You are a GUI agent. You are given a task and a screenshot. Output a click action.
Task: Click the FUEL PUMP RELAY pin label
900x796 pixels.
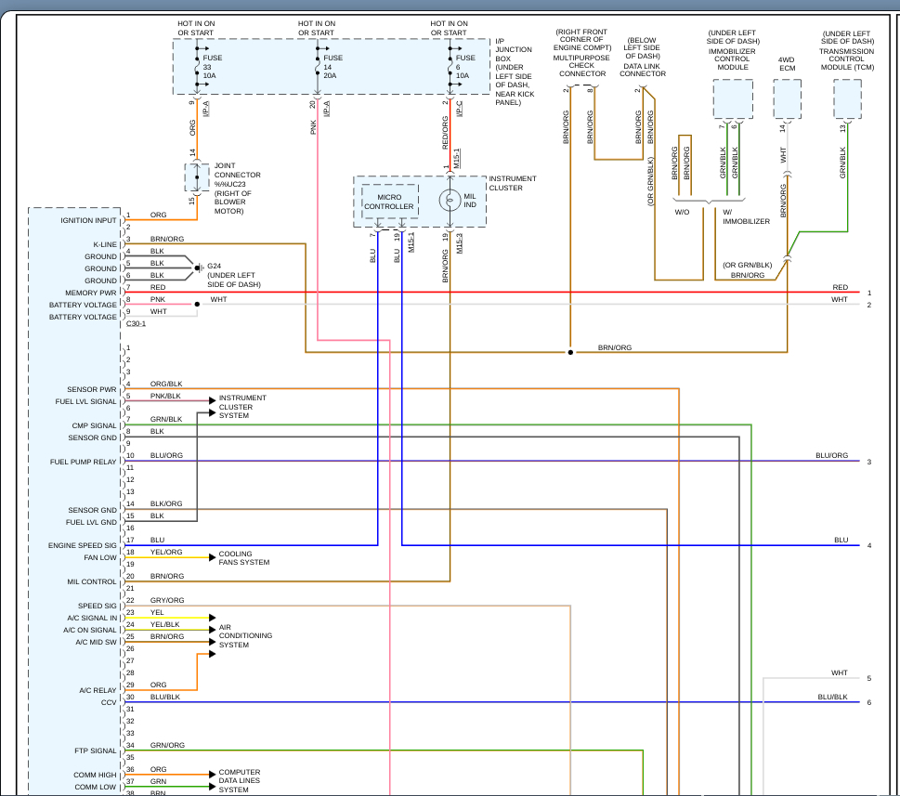pyautogui.click(x=84, y=462)
